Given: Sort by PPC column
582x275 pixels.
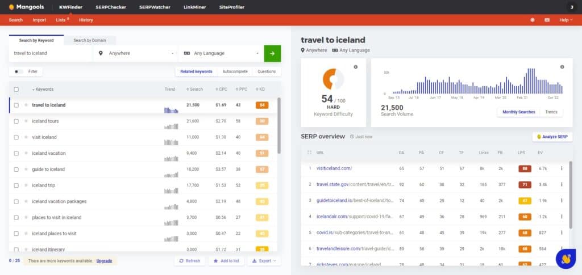Looking at the screenshot, I should tap(241, 89).
